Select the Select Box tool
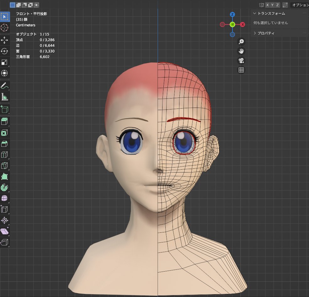 [4, 17]
